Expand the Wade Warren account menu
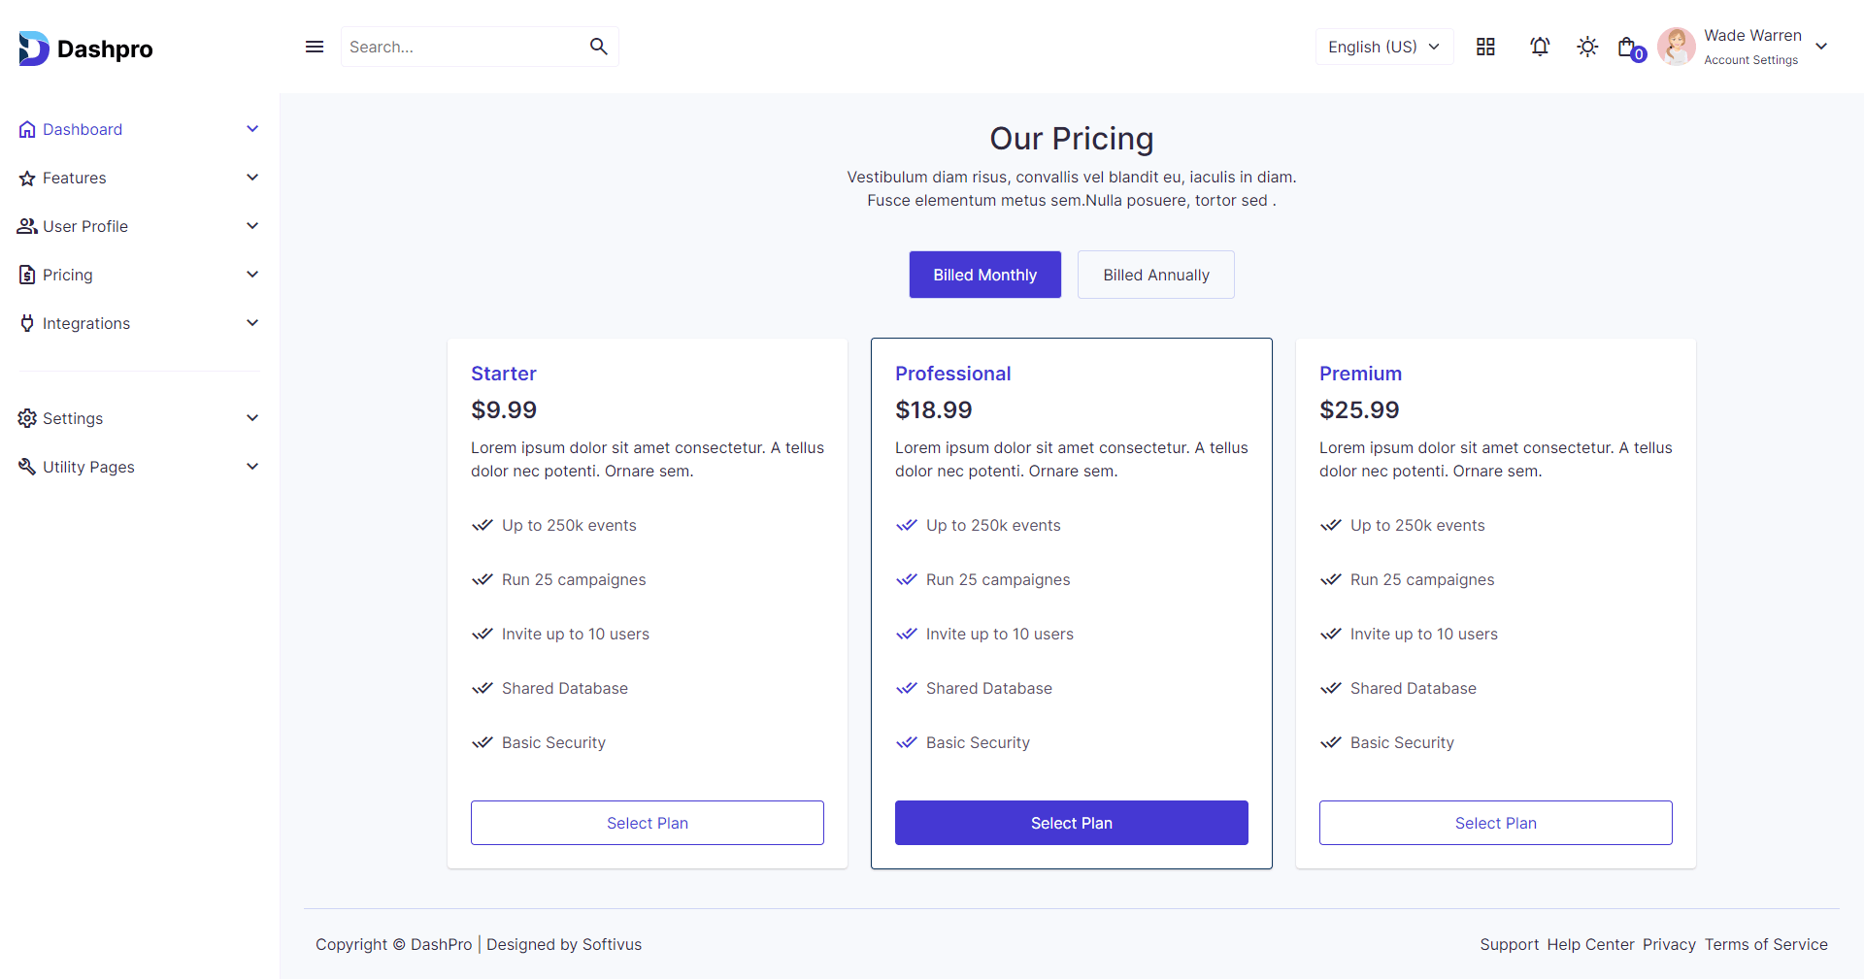 click(x=1821, y=47)
